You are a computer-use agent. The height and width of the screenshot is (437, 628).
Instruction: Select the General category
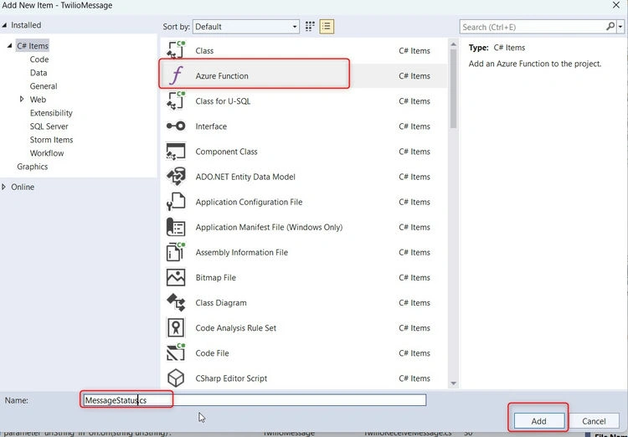(44, 85)
